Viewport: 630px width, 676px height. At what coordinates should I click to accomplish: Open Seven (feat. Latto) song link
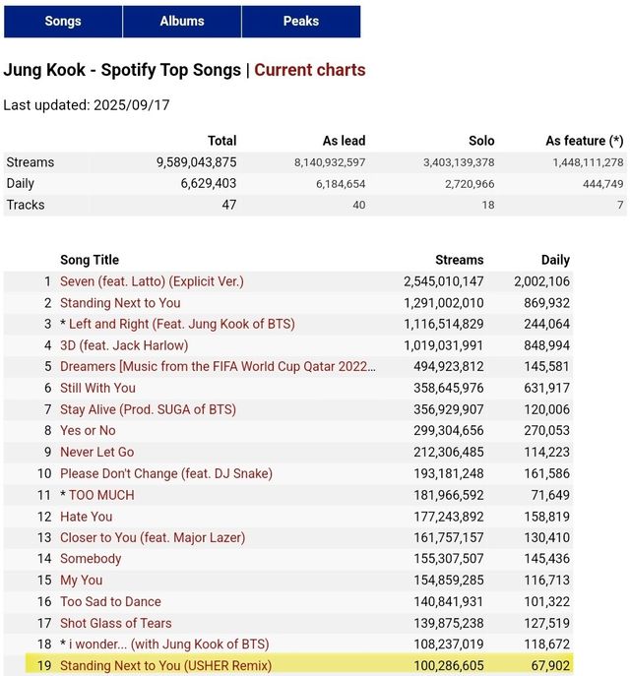coord(152,281)
